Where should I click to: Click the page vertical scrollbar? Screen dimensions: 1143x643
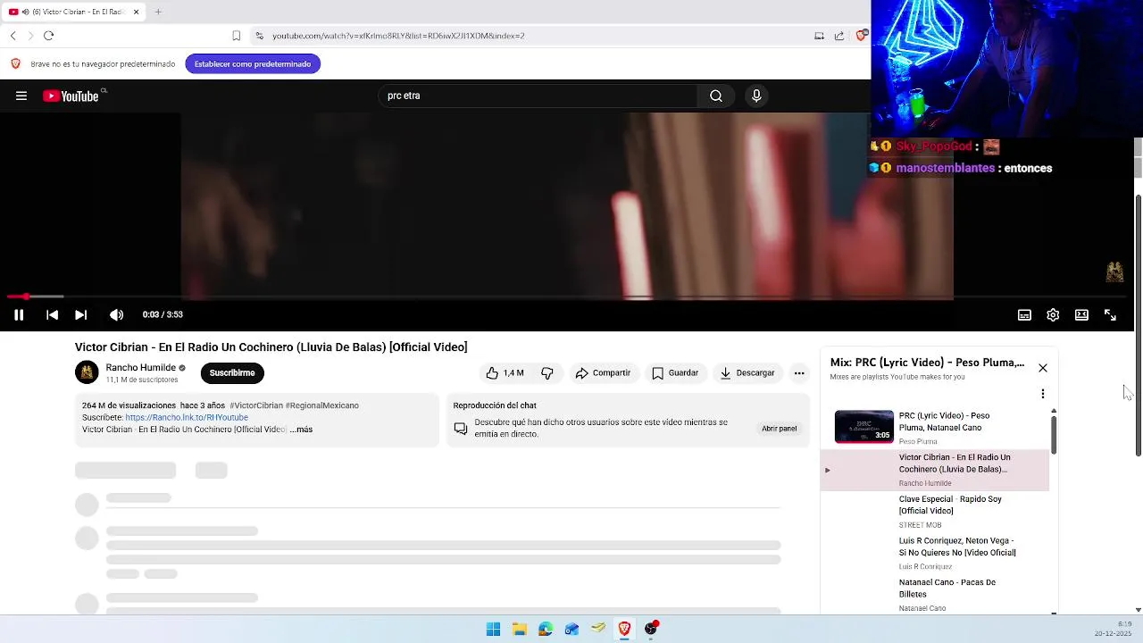[x=1138, y=325]
